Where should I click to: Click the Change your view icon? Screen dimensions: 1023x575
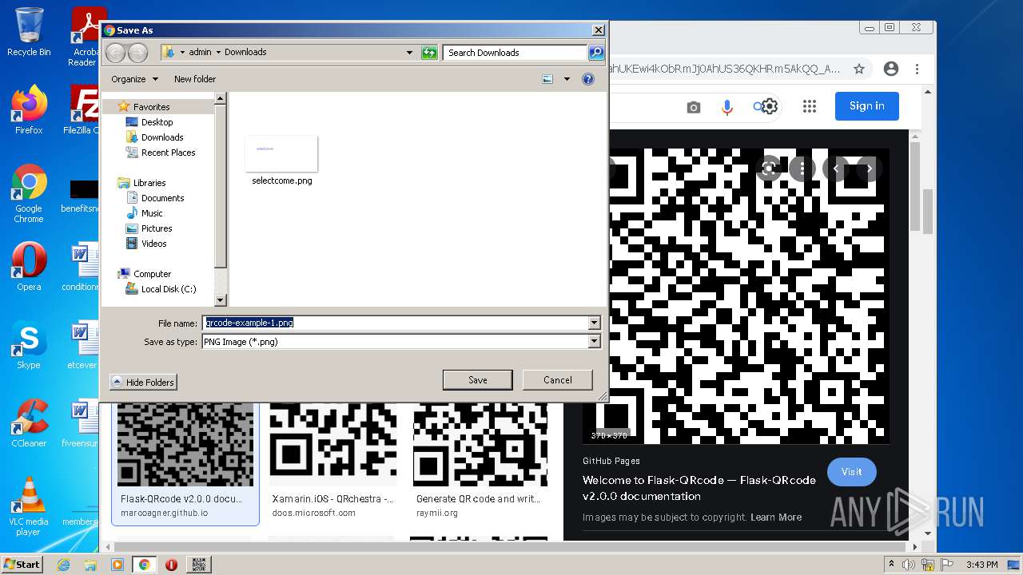click(547, 79)
